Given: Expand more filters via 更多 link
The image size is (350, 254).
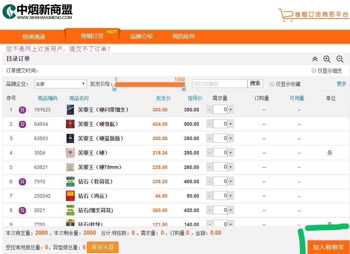Looking at the screenshot, I should click(341, 84).
